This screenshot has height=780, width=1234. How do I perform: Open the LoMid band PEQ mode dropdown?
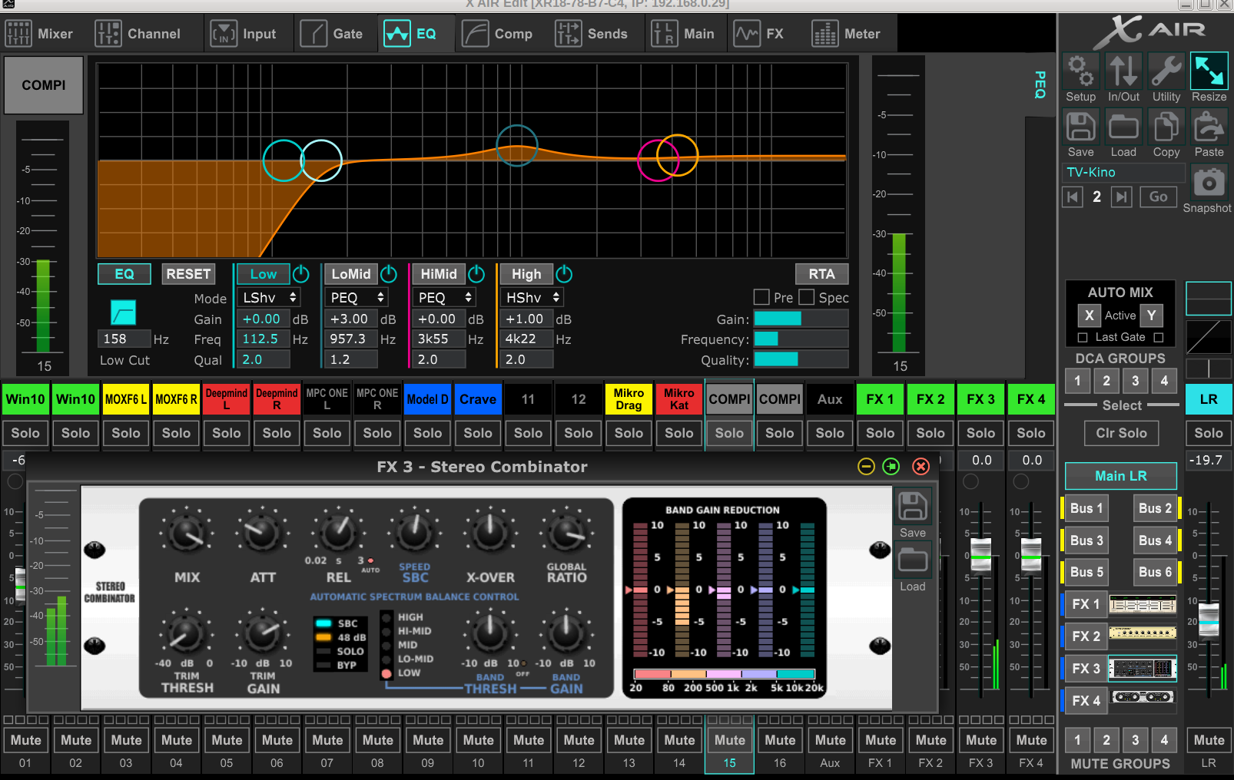pyautogui.click(x=357, y=298)
